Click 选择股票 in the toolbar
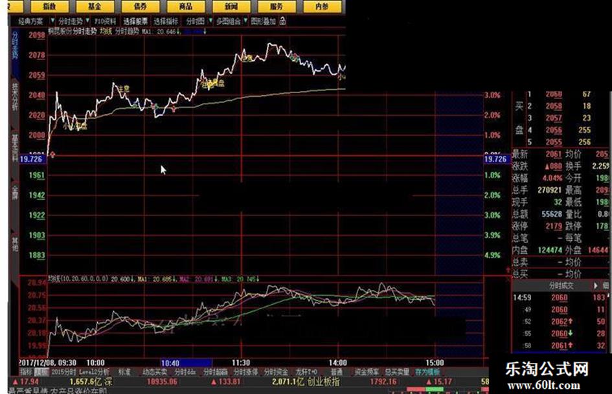612x394 pixels. pyautogui.click(x=135, y=21)
